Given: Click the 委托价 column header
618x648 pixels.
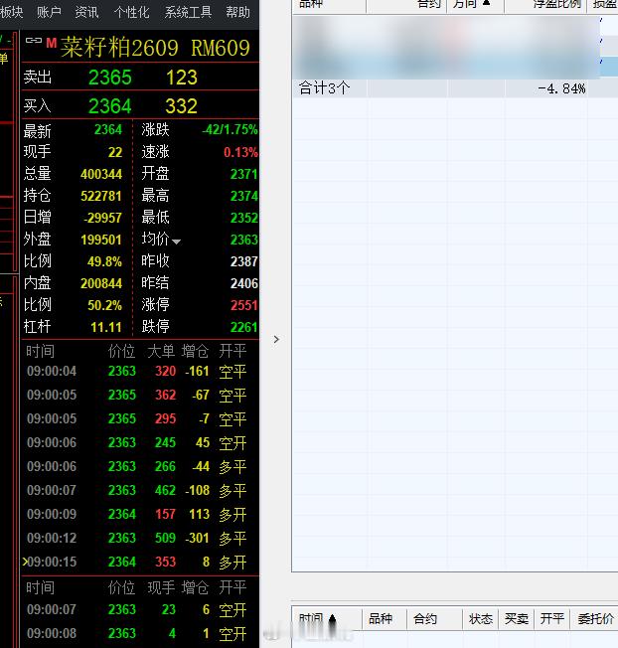Looking at the screenshot, I should point(595,618).
